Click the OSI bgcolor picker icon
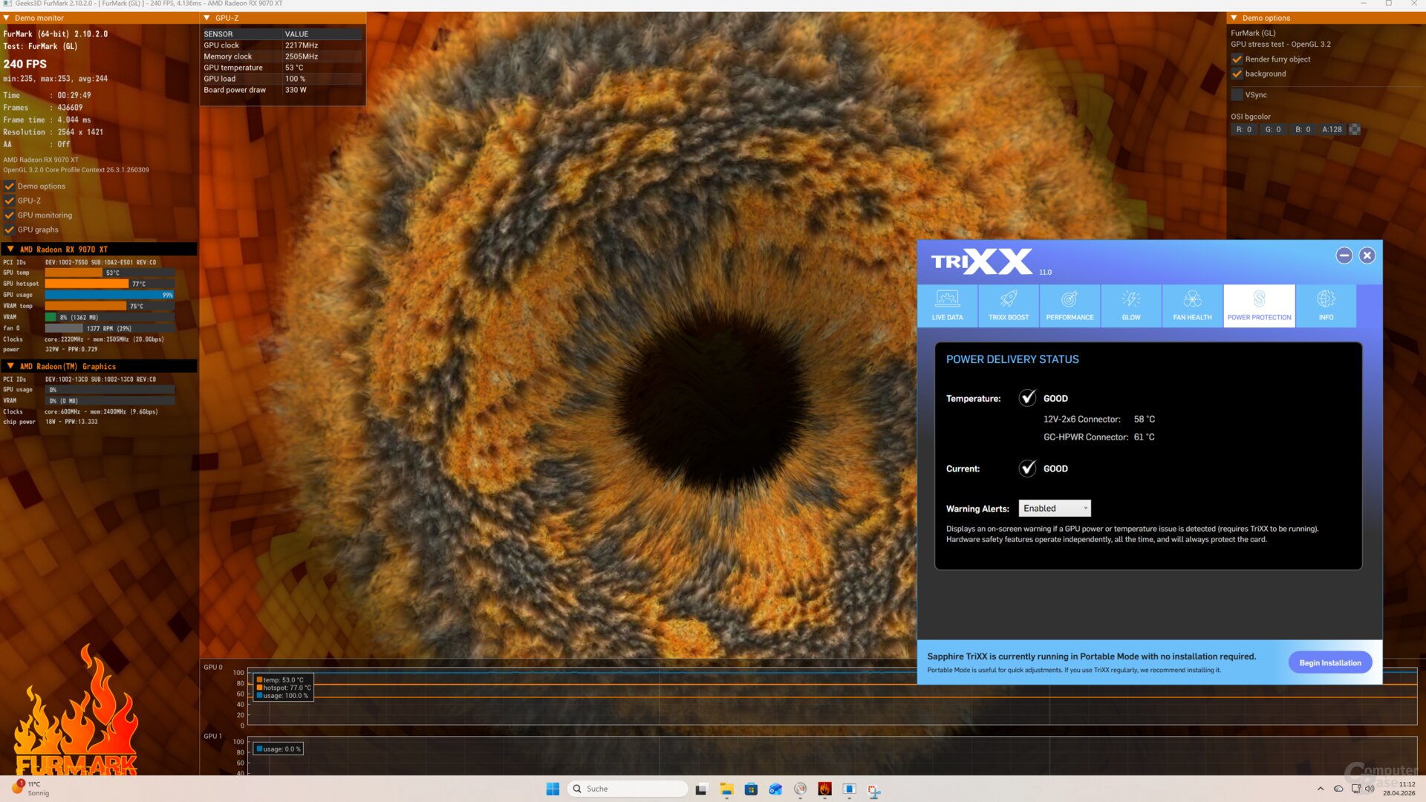This screenshot has height=802, width=1426. pos(1355,129)
